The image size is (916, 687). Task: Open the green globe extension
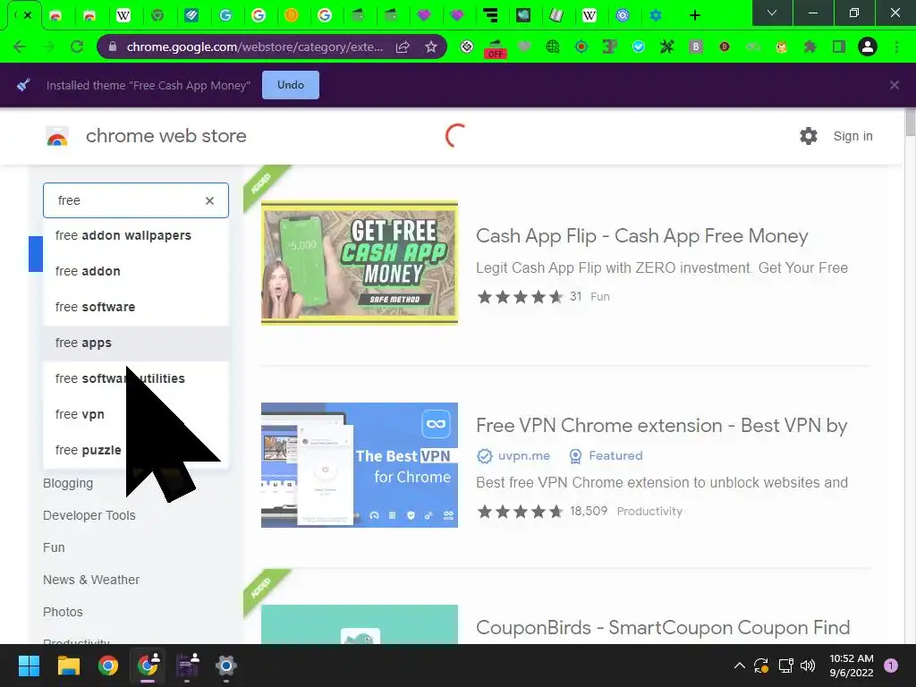[552, 47]
